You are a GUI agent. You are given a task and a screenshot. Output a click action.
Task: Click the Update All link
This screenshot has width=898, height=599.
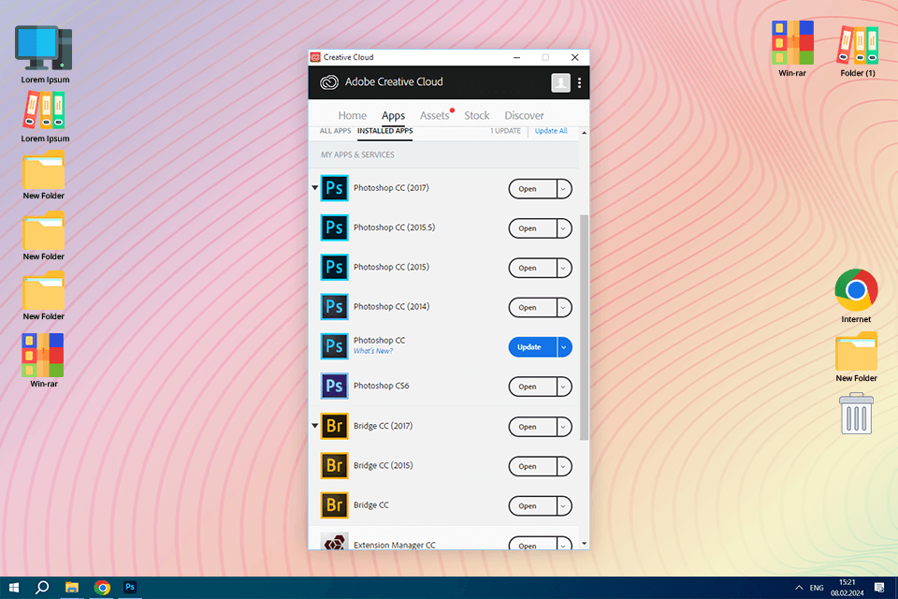[551, 131]
